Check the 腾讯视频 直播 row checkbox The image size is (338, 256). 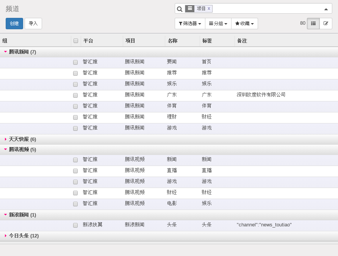pos(75,171)
